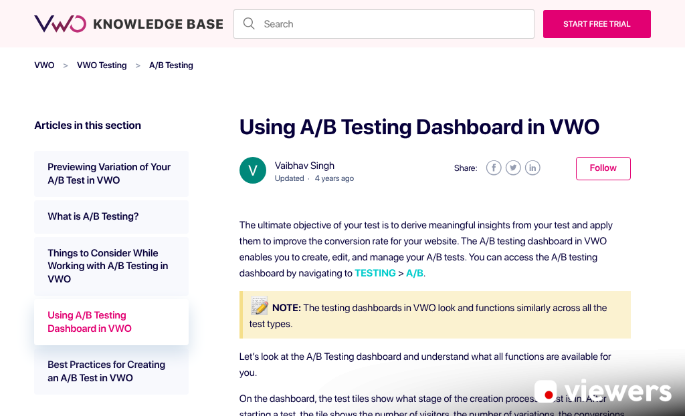Screen dimensions: 685x416
Task: Click the viewers watermark icon
Action: tap(546, 394)
